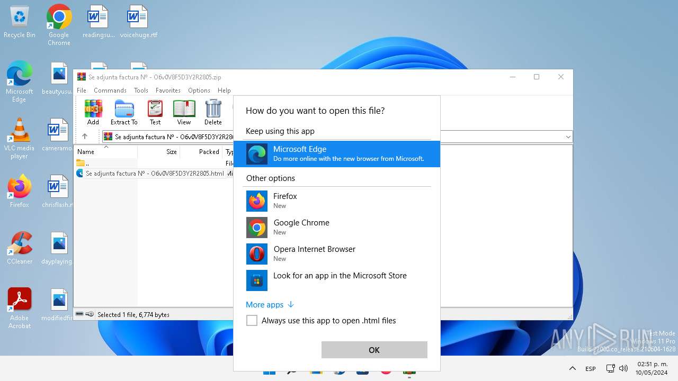This screenshot has height=381, width=678.
Task: Select the modifiedfir image file on desktop
Action: click(57, 305)
